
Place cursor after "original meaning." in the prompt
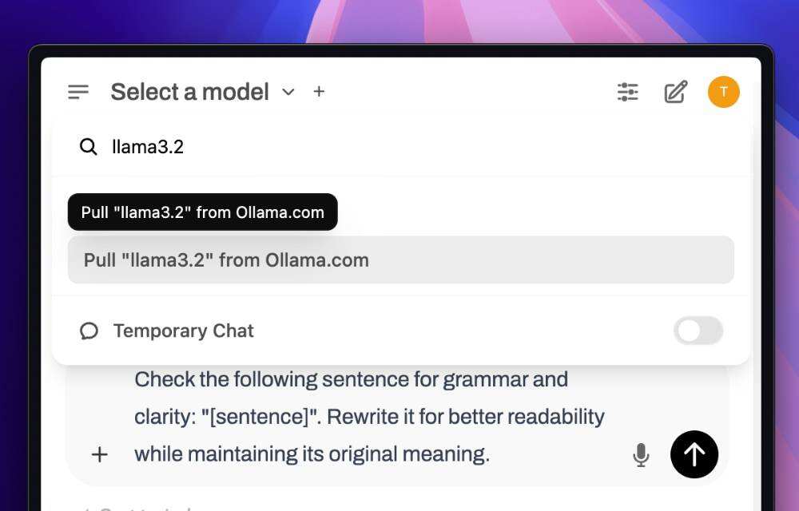coord(491,454)
